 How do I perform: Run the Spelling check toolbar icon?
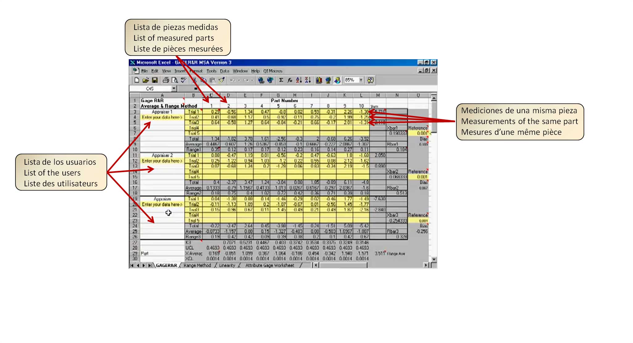(x=184, y=80)
